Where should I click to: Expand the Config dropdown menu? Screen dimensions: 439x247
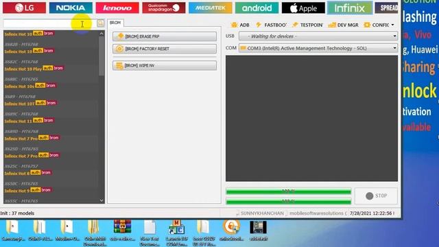[x=379, y=25]
